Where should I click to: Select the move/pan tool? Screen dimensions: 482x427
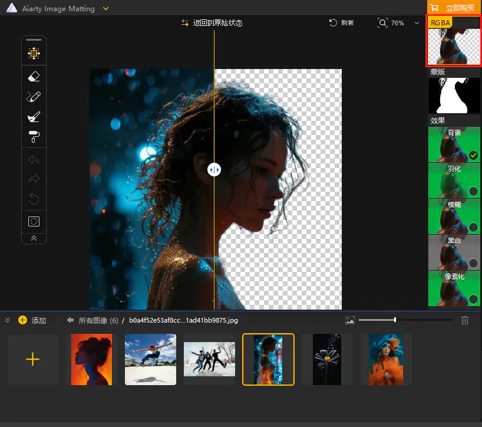click(34, 54)
